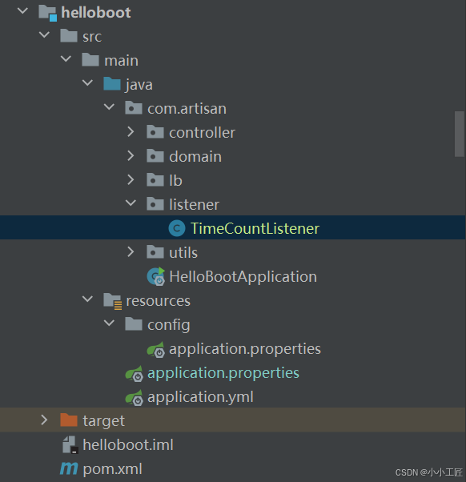This screenshot has height=482, width=466.
Task: Click the Maven pom.xml icon
Action: click(69, 468)
